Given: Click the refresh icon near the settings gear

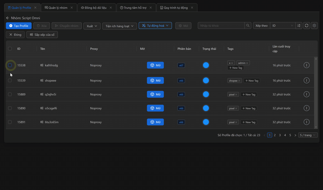Looking at the screenshot, I should [x=307, y=25].
